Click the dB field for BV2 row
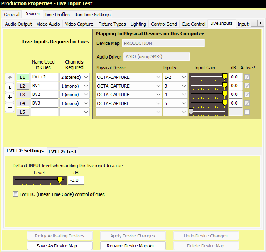266x252 pixels. [236, 94]
